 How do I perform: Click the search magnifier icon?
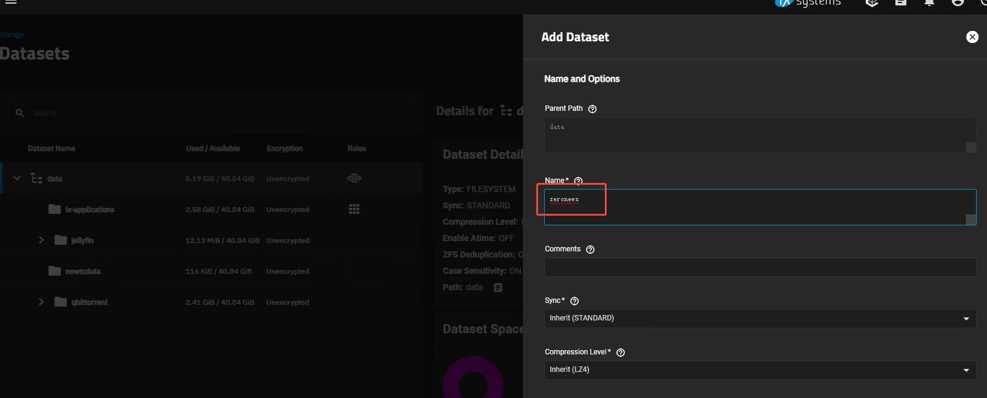(20, 113)
